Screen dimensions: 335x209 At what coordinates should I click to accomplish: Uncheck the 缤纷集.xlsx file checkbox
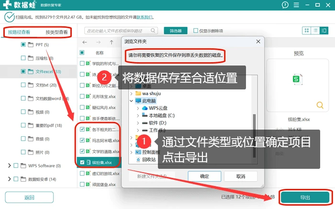pos(82,162)
